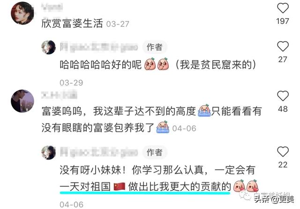The height and width of the screenshot is (209, 300).
Task: Tap the 作者 badge in the first reply
Action: pos(155,47)
